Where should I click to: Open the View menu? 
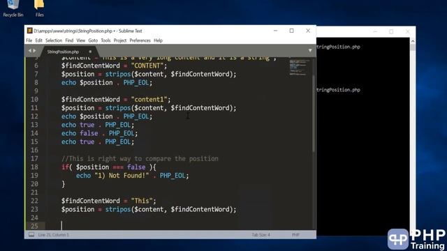[81, 40]
